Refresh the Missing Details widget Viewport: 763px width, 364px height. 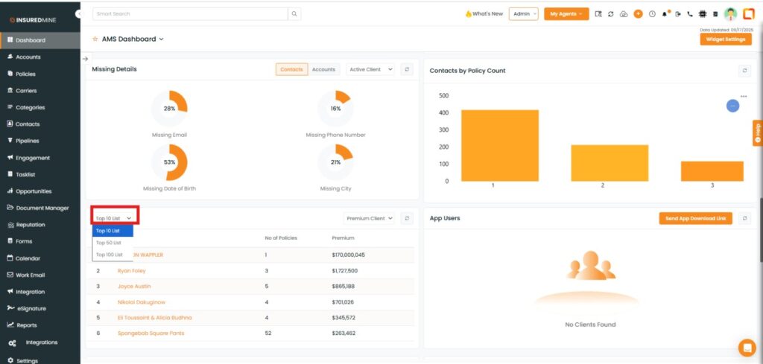tap(407, 69)
